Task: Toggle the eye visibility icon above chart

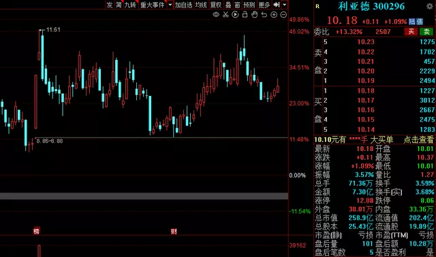Action: (x=216, y=15)
